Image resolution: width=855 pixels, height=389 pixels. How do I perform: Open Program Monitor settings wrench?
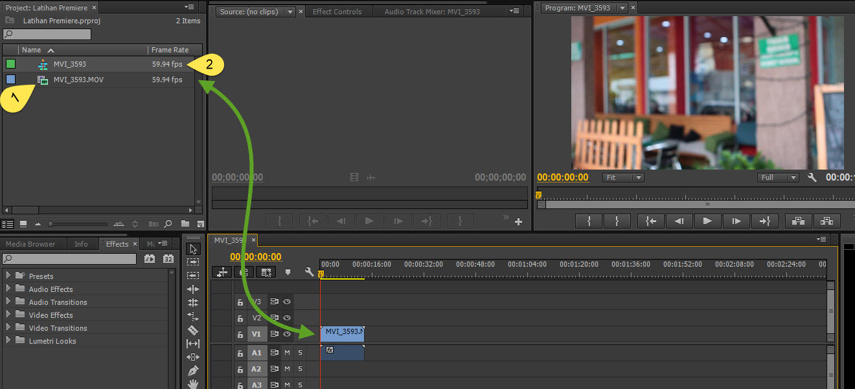812,177
